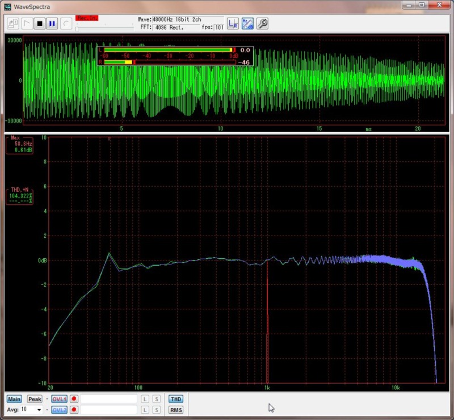The height and width of the screenshot is (420, 454).
Task: Click the RMS button
Action: point(176,410)
